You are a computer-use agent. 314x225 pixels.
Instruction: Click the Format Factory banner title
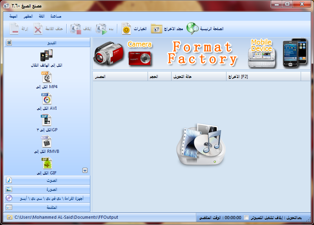[x=202, y=53]
